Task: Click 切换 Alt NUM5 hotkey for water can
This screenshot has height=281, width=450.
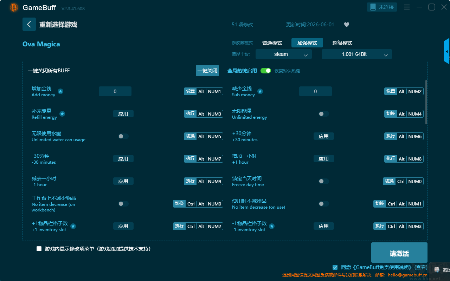Action: pos(204,136)
